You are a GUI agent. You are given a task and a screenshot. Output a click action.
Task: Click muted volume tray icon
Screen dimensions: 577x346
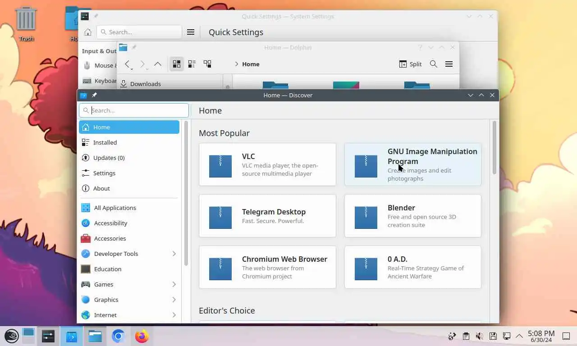pyautogui.click(x=480, y=336)
